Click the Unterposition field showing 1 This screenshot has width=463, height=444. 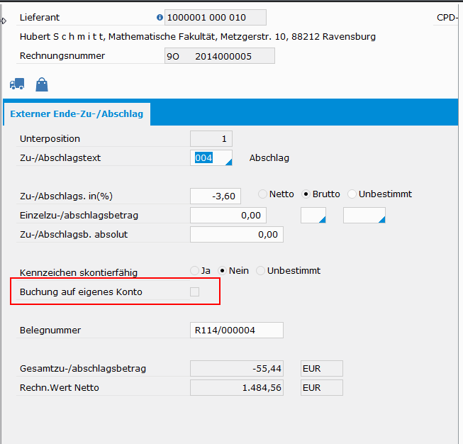tap(211, 138)
